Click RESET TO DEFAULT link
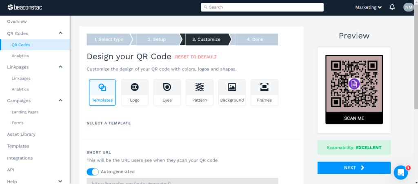418x184 pixels. pyautogui.click(x=196, y=57)
